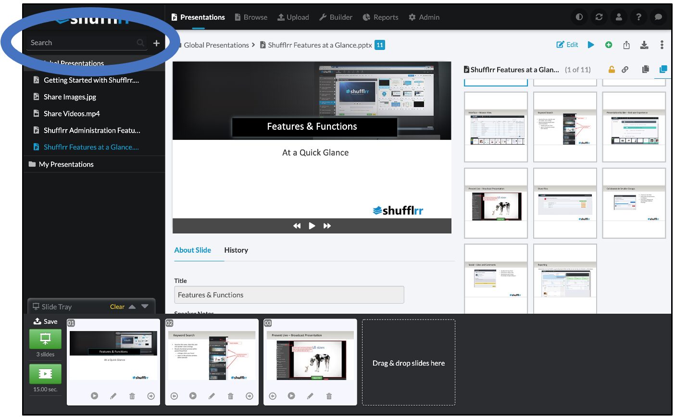Click the magnifier icon in Search field

(x=140, y=43)
